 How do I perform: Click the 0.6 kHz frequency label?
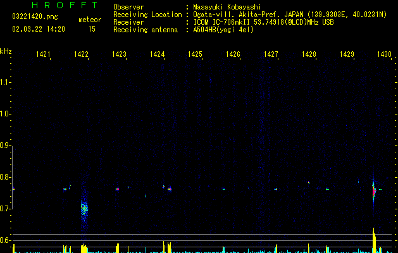click(5, 240)
